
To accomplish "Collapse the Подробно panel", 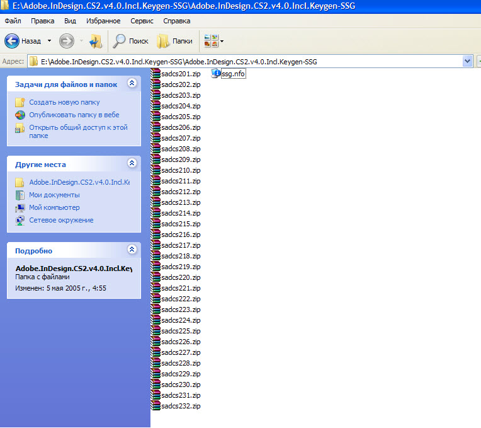I will 132,249.
